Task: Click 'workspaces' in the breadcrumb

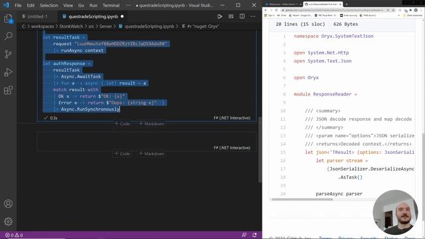Action: (x=42, y=27)
